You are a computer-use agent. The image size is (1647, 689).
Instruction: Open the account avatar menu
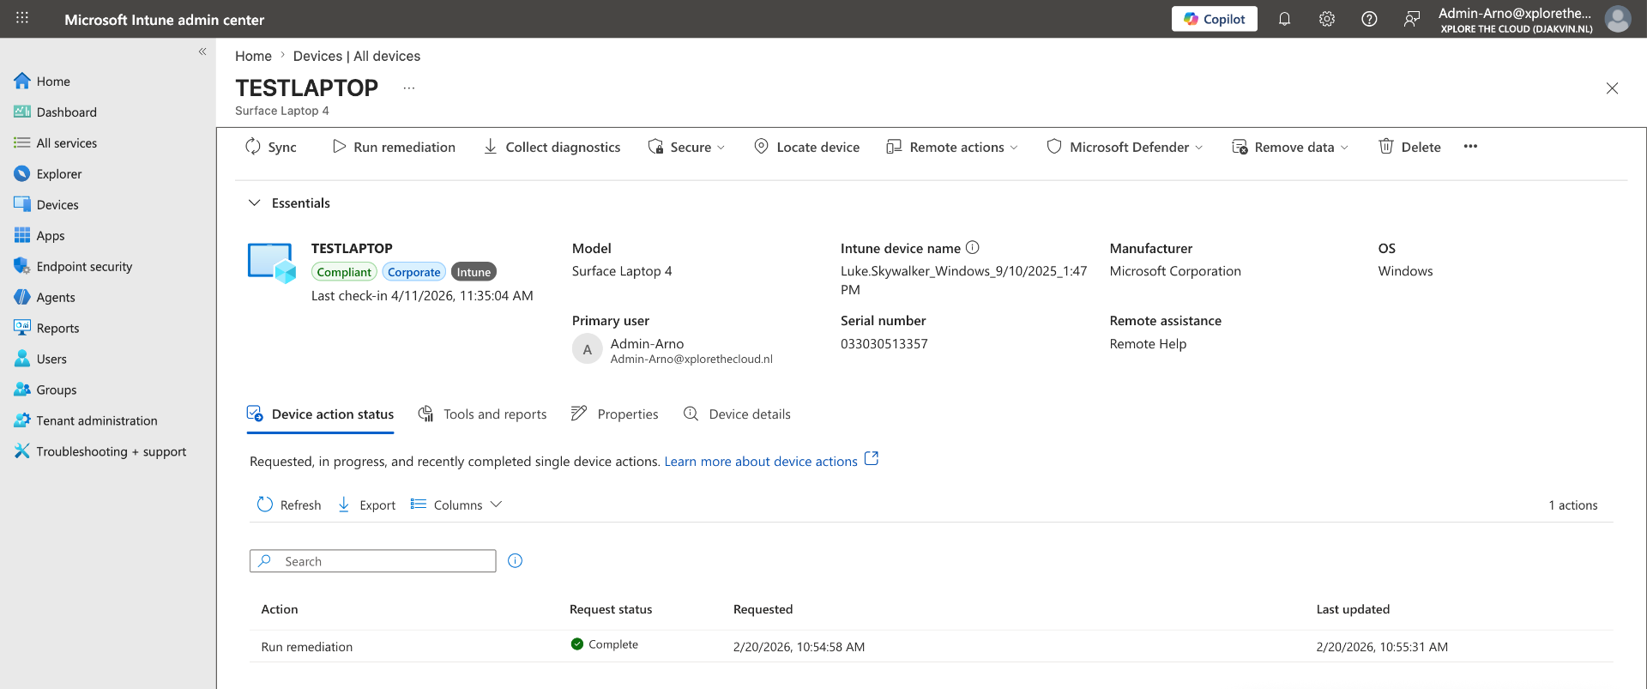point(1618,19)
